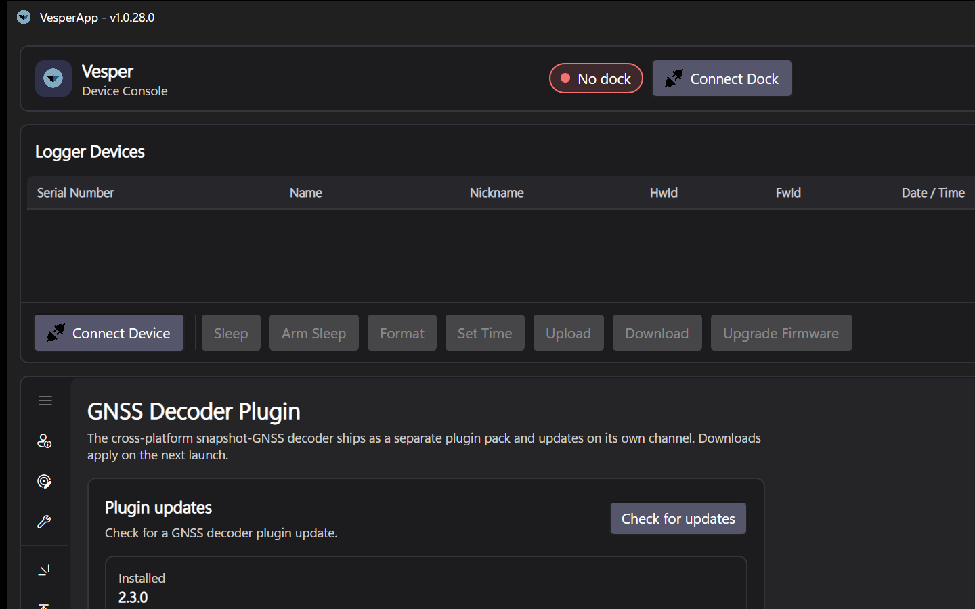Select the target edit sidebar icon
975x609 pixels.
45,482
